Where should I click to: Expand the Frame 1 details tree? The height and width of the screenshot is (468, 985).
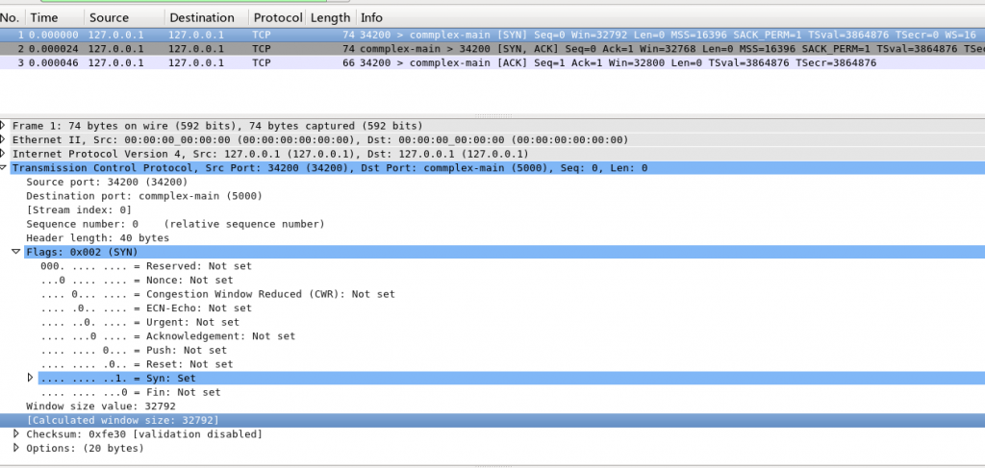[4, 126]
